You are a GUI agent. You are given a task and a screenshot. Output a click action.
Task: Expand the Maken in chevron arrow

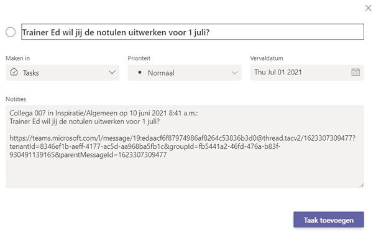pos(112,73)
